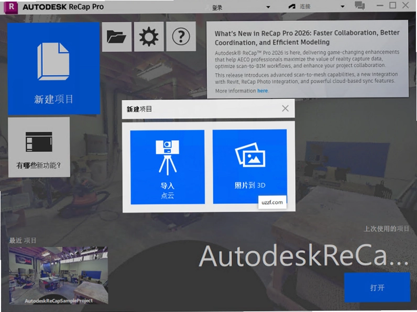Screen dimensions: 417x312
Task: Click the 登录 sign-in label
Action: point(217,7)
